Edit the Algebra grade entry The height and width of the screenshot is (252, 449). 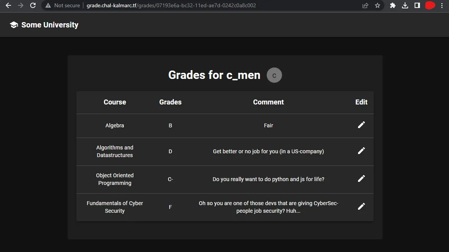coord(361,125)
